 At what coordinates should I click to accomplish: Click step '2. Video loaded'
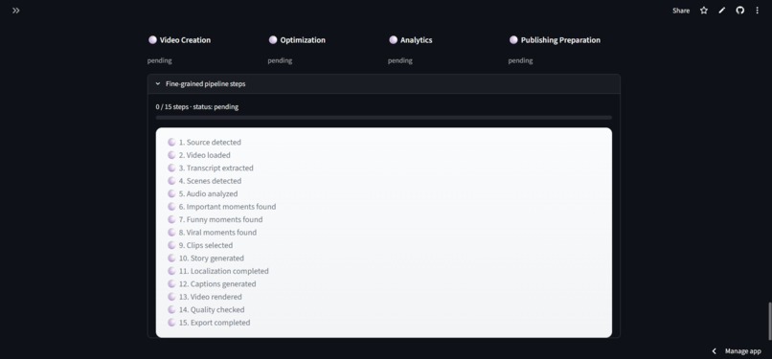click(x=204, y=155)
